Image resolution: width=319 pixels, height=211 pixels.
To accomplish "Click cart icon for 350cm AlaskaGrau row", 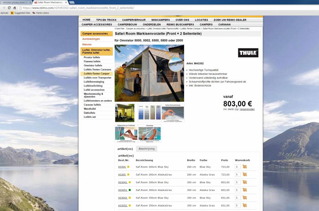I will pos(245,206).
